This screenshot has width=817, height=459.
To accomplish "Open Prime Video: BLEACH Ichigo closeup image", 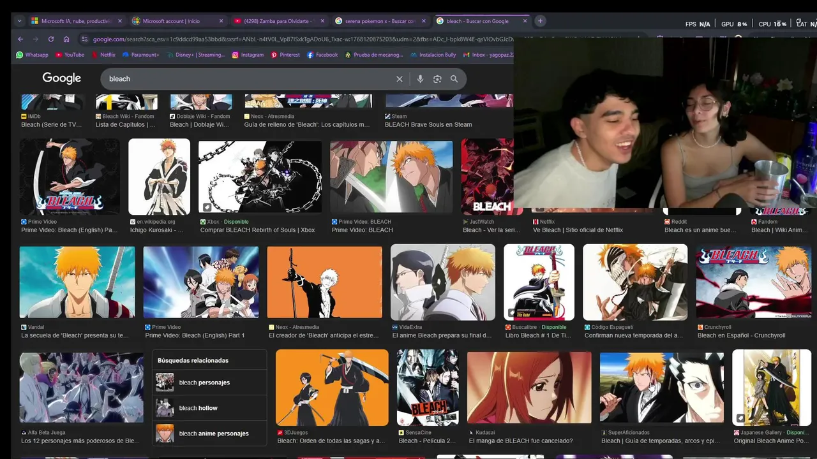I will coord(391,177).
